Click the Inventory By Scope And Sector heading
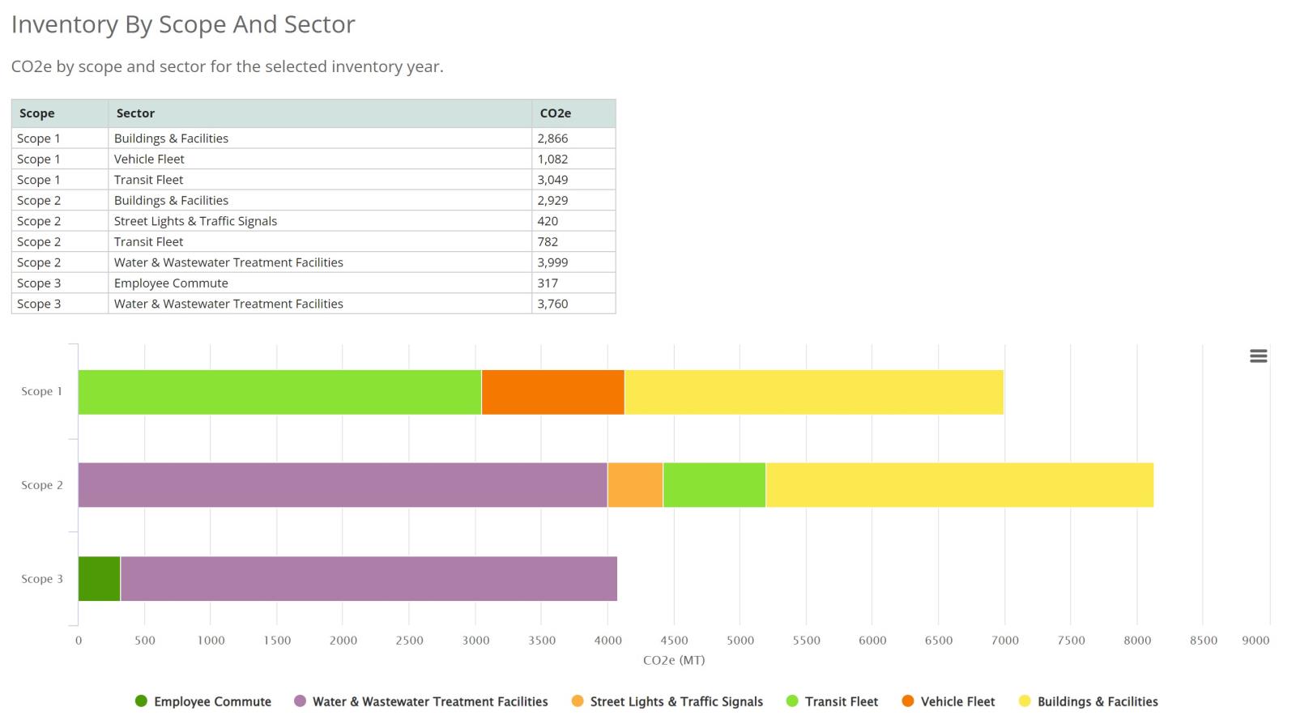This screenshot has width=1296, height=724. [x=183, y=24]
